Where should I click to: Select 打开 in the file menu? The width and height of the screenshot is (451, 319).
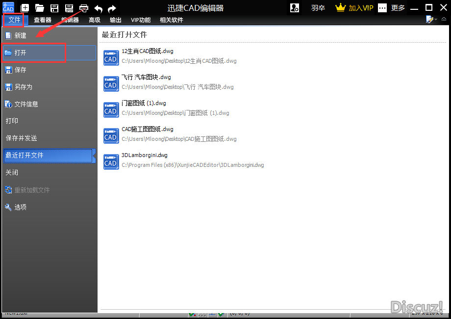20,53
